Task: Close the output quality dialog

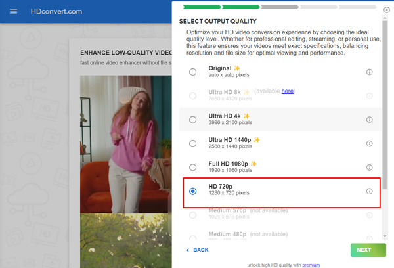Action: point(387,10)
